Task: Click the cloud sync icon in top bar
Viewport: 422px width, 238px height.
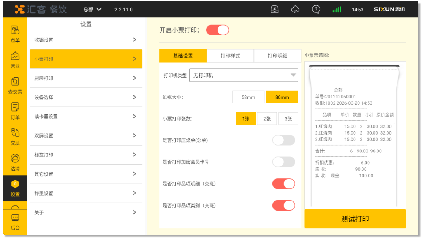Action: click(x=295, y=10)
